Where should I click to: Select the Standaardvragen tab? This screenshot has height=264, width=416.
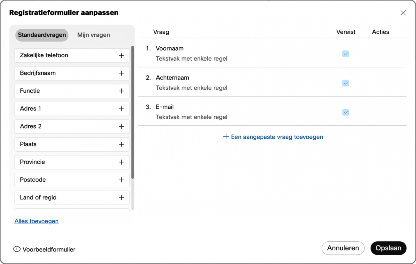tap(42, 35)
